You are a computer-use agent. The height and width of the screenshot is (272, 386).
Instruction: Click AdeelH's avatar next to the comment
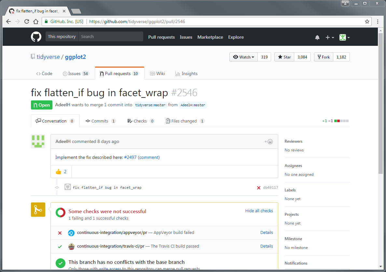point(38,141)
